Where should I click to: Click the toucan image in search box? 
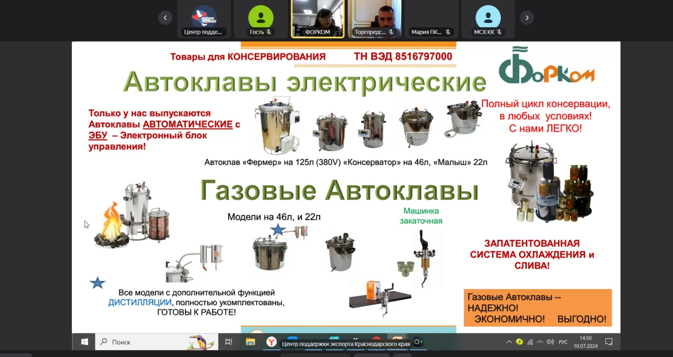[x=201, y=342]
